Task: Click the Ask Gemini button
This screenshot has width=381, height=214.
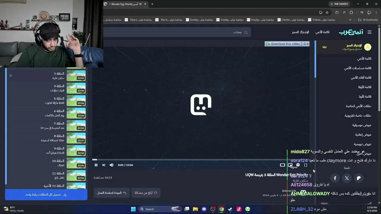Action: pos(339,4)
